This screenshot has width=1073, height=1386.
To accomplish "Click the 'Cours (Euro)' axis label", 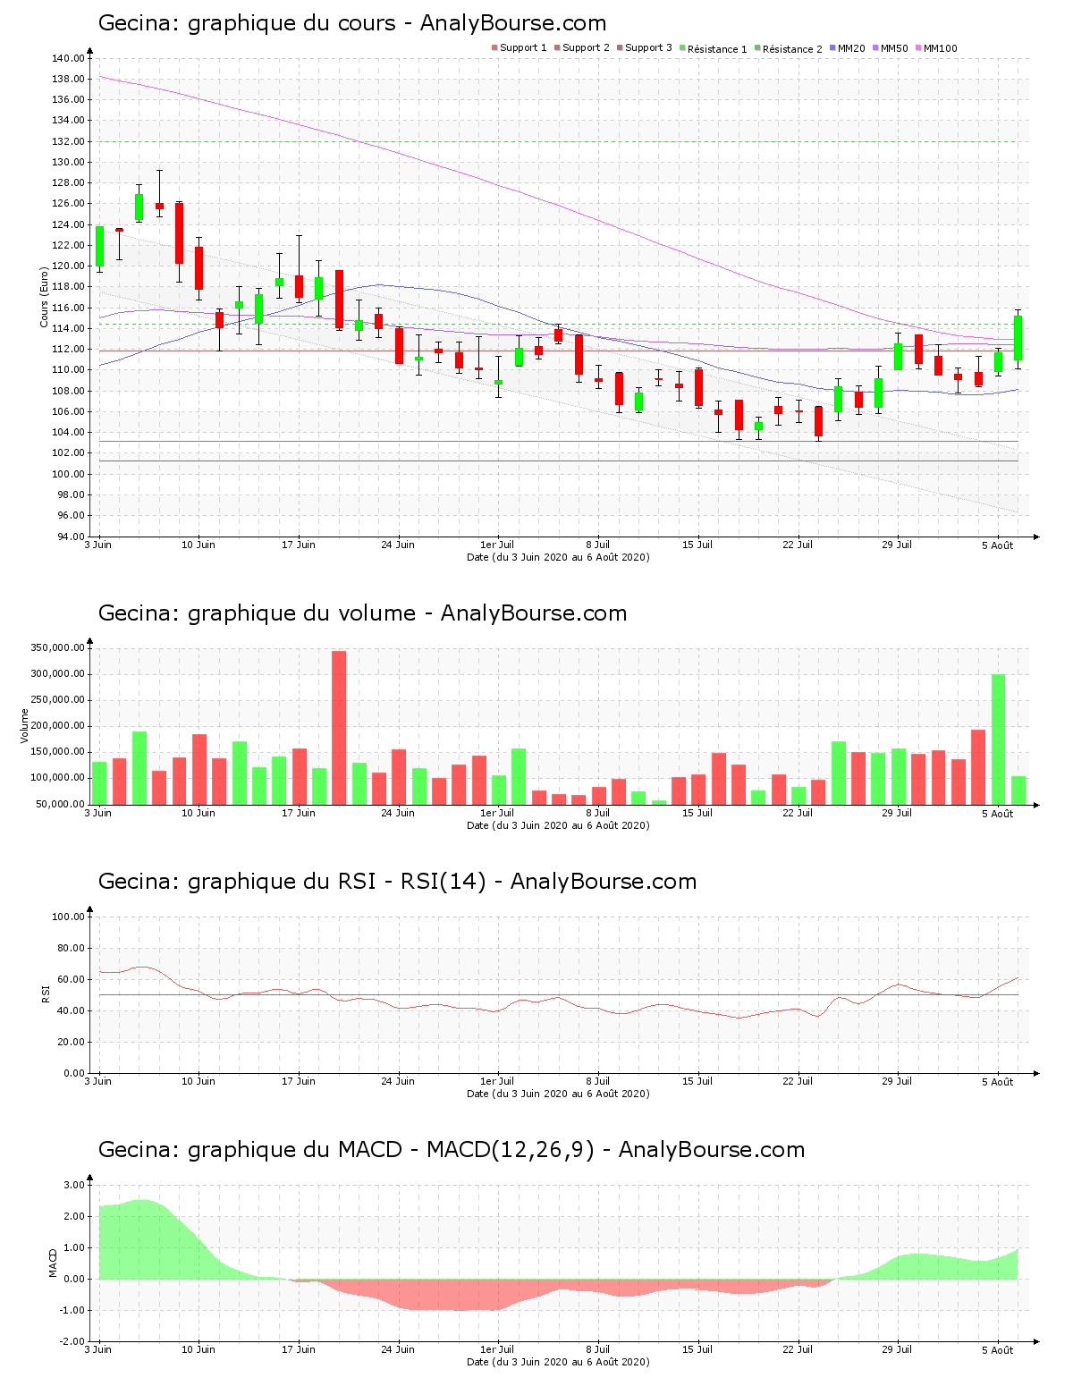I will [x=44, y=297].
